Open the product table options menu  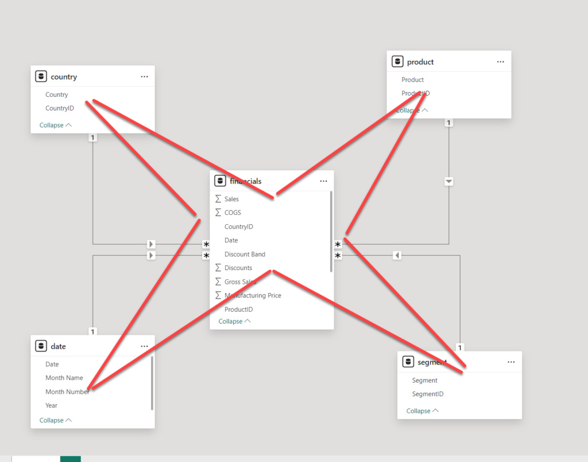(x=501, y=62)
